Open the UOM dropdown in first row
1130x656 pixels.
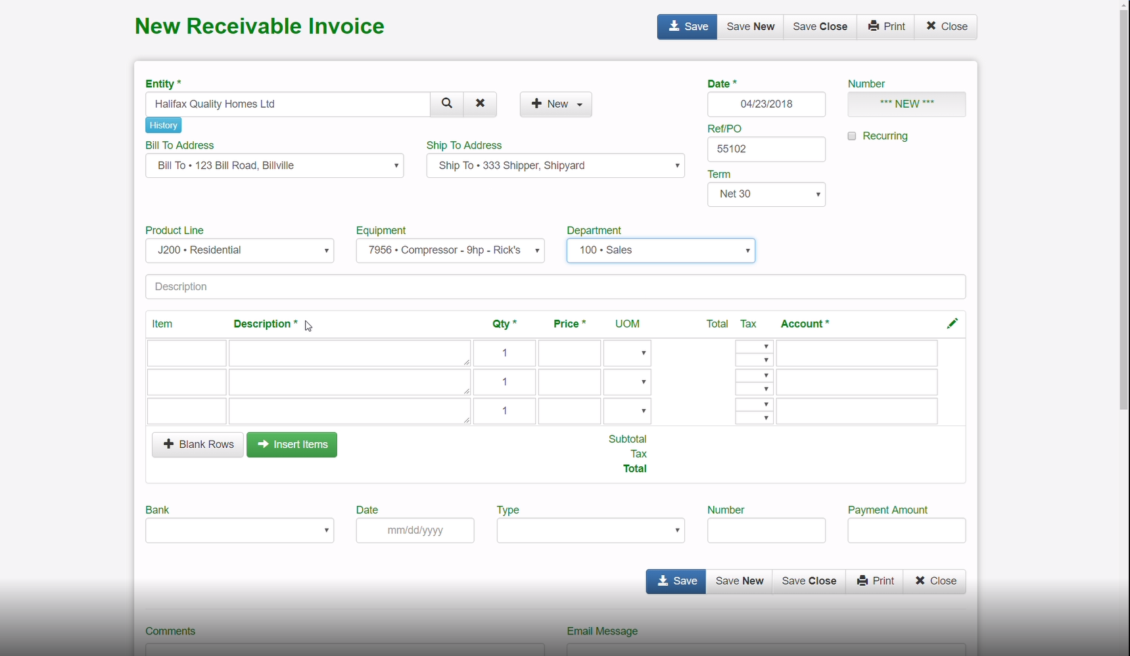pos(628,353)
